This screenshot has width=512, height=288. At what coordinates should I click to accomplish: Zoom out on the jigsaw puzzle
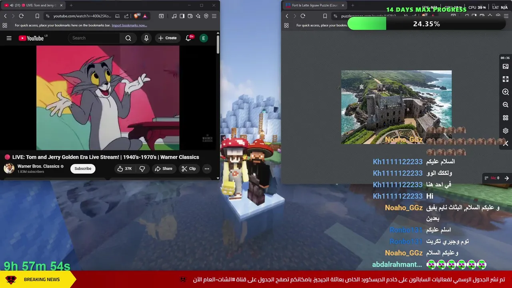[x=506, y=105]
